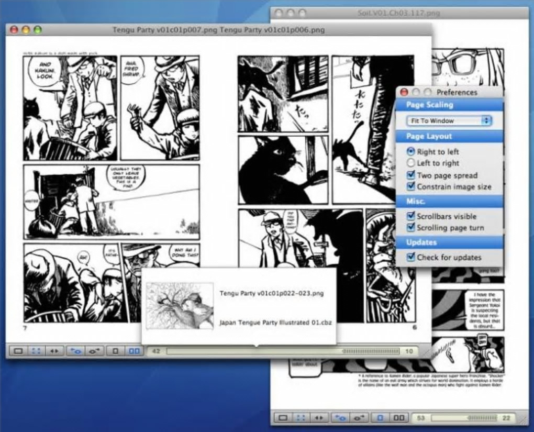Toggle Scrolling page turn checkbox
The image size is (534, 432).
(x=411, y=227)
